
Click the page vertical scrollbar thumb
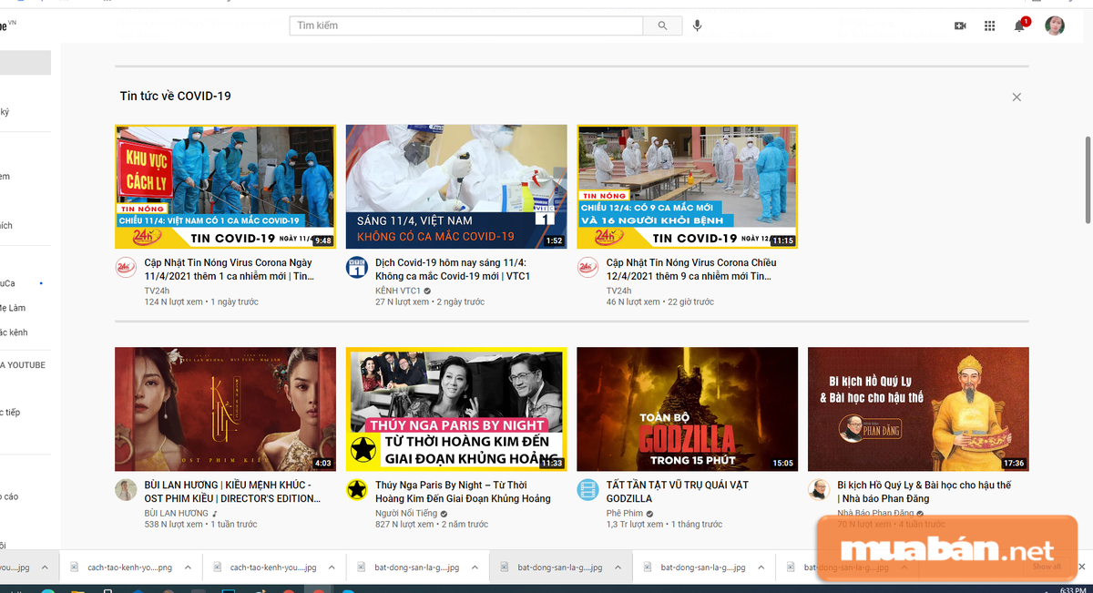point(1087,179)
